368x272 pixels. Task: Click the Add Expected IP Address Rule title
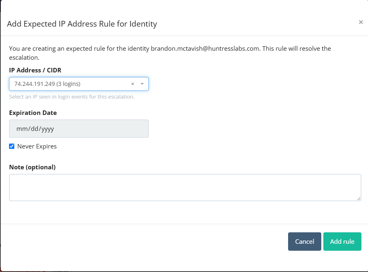click(x=82, y=24)
